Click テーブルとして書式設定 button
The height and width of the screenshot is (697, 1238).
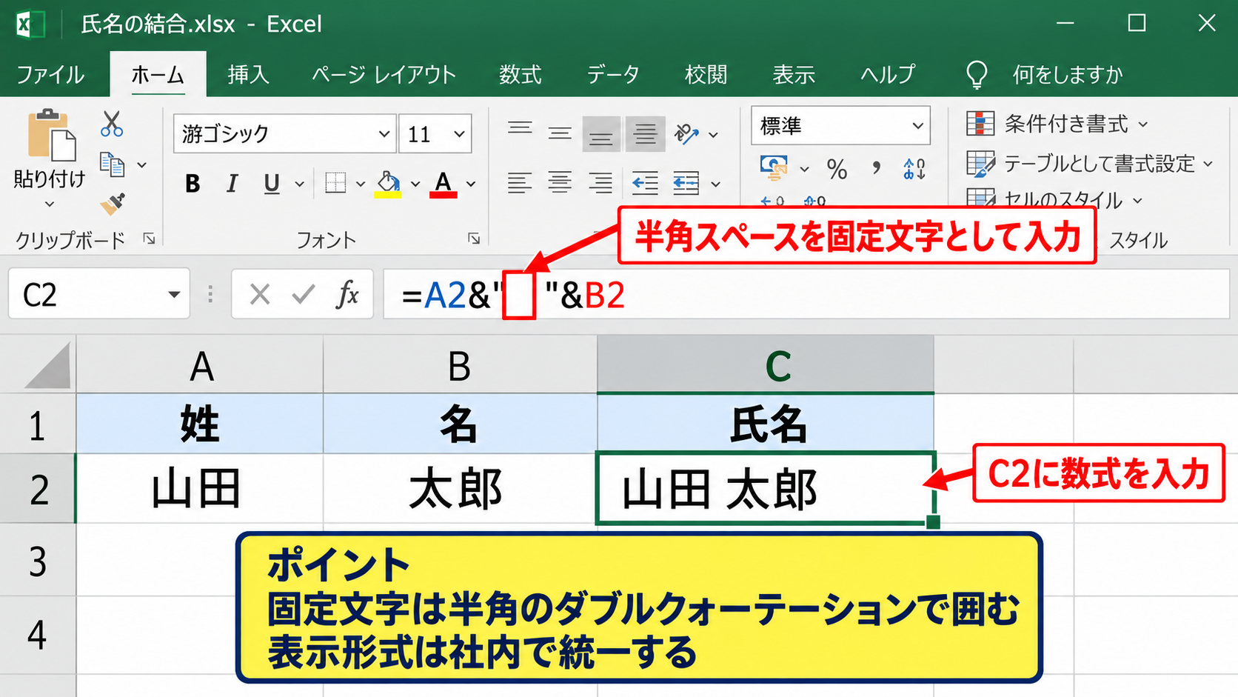point(1090,164)
